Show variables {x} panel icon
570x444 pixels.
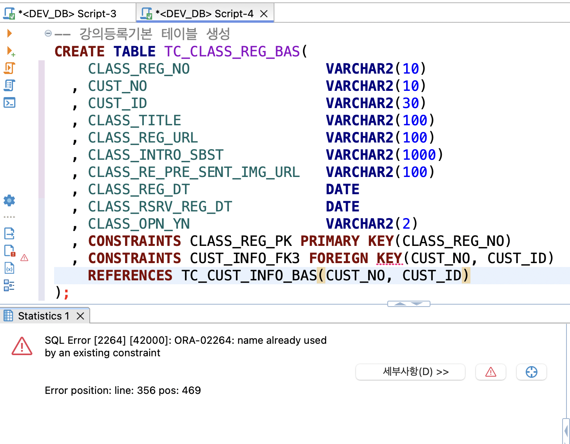coord(9,268)
